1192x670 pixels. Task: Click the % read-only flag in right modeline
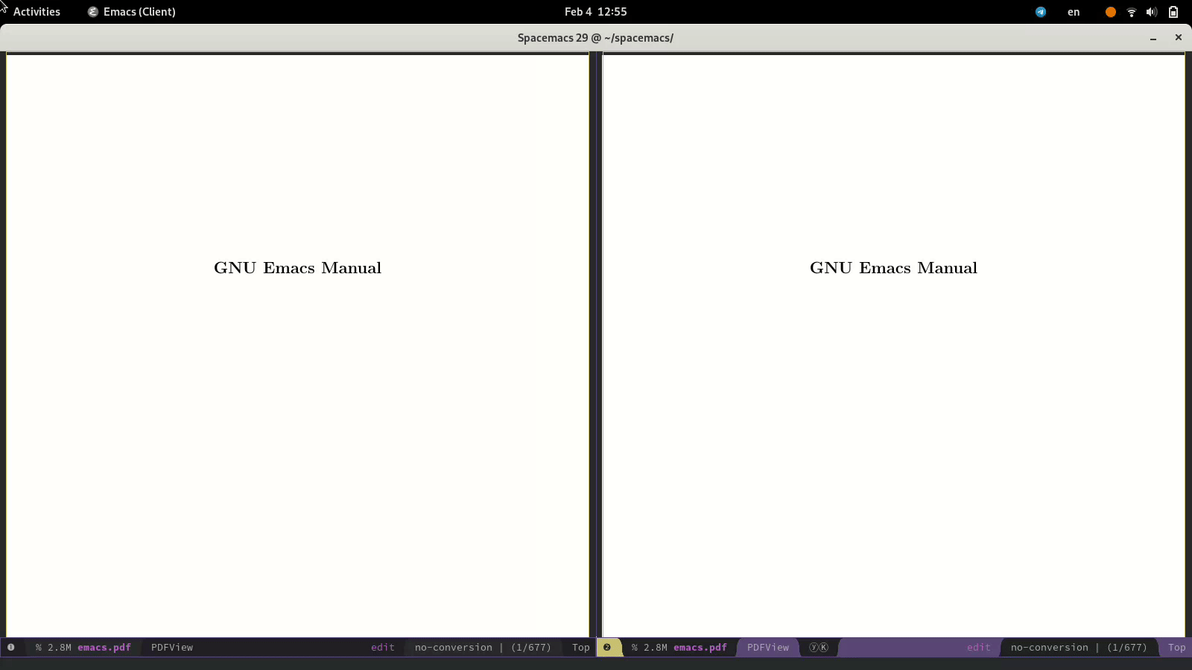[x=635, y=648]
